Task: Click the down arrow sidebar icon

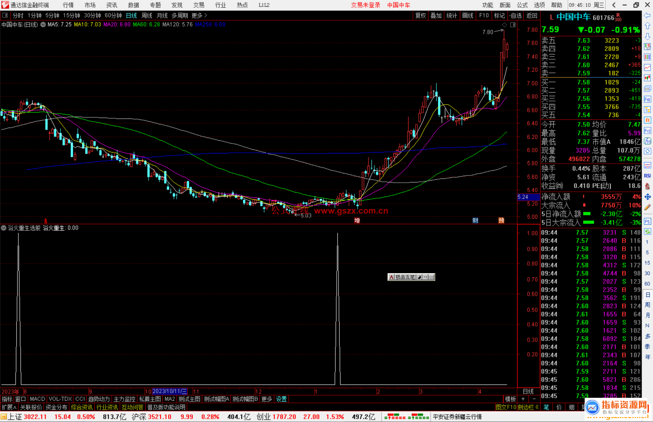Action: tap(647, 36)
